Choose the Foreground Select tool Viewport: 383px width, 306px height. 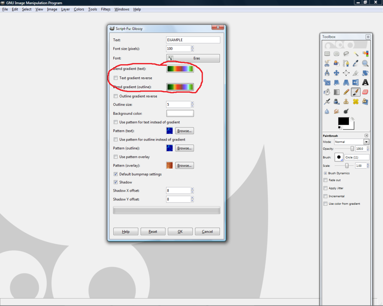(337, 64)
